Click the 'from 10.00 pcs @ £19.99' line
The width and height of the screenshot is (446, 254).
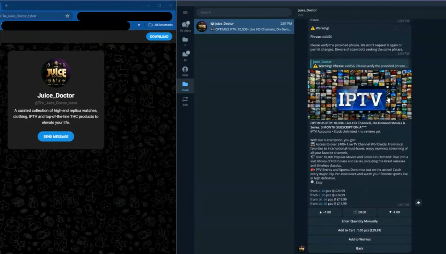[x=329, y=199]
